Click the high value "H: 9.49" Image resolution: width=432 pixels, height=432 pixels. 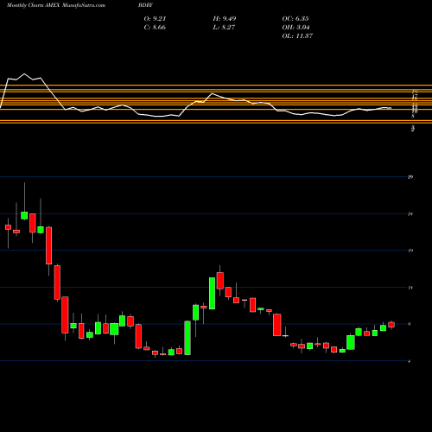[225, 19]
